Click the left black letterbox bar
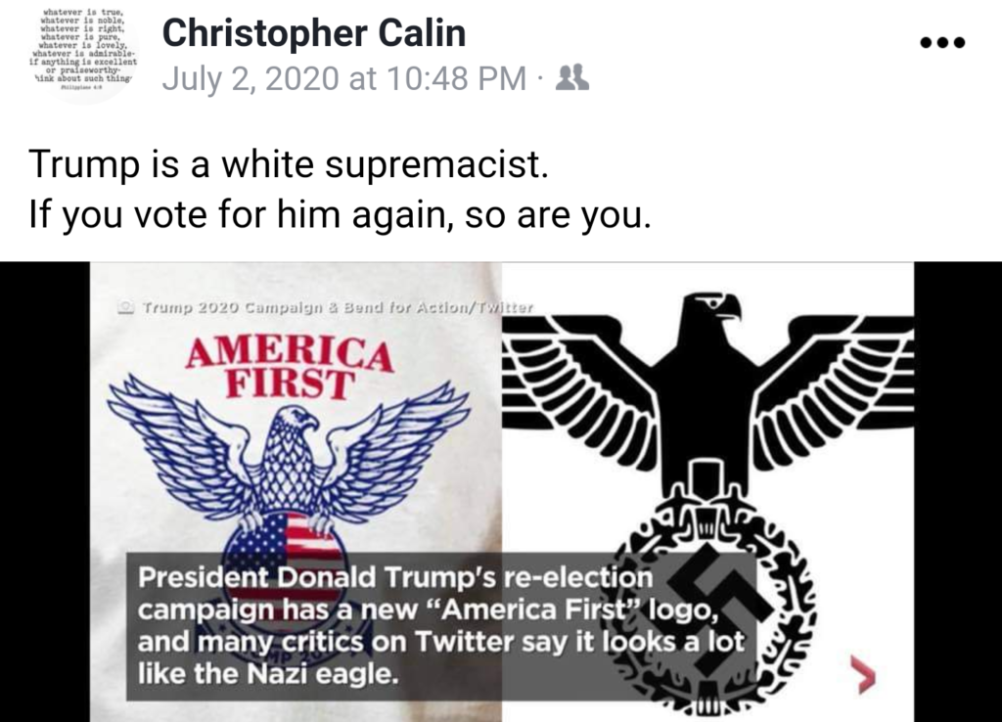The width and height of the screenshot is (1002, 722). 45,492
